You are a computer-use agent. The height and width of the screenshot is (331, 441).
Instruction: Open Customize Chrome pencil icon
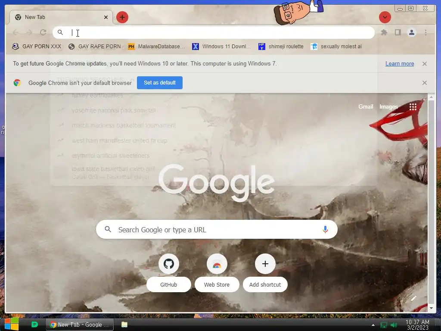(413, 298)
